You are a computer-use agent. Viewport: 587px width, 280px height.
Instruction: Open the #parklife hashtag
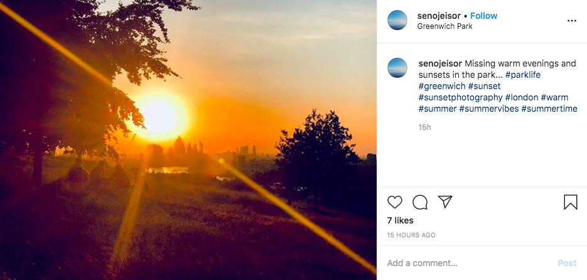pyautogui.click(x=523, y=75)
